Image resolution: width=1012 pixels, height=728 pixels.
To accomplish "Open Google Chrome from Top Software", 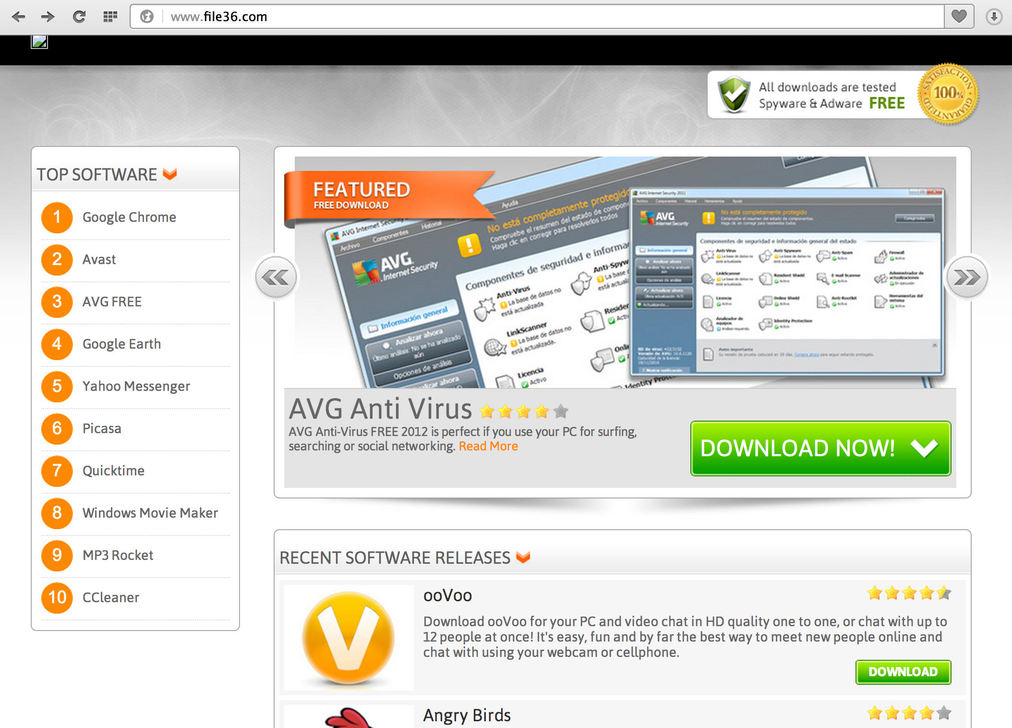I will 129,217.
